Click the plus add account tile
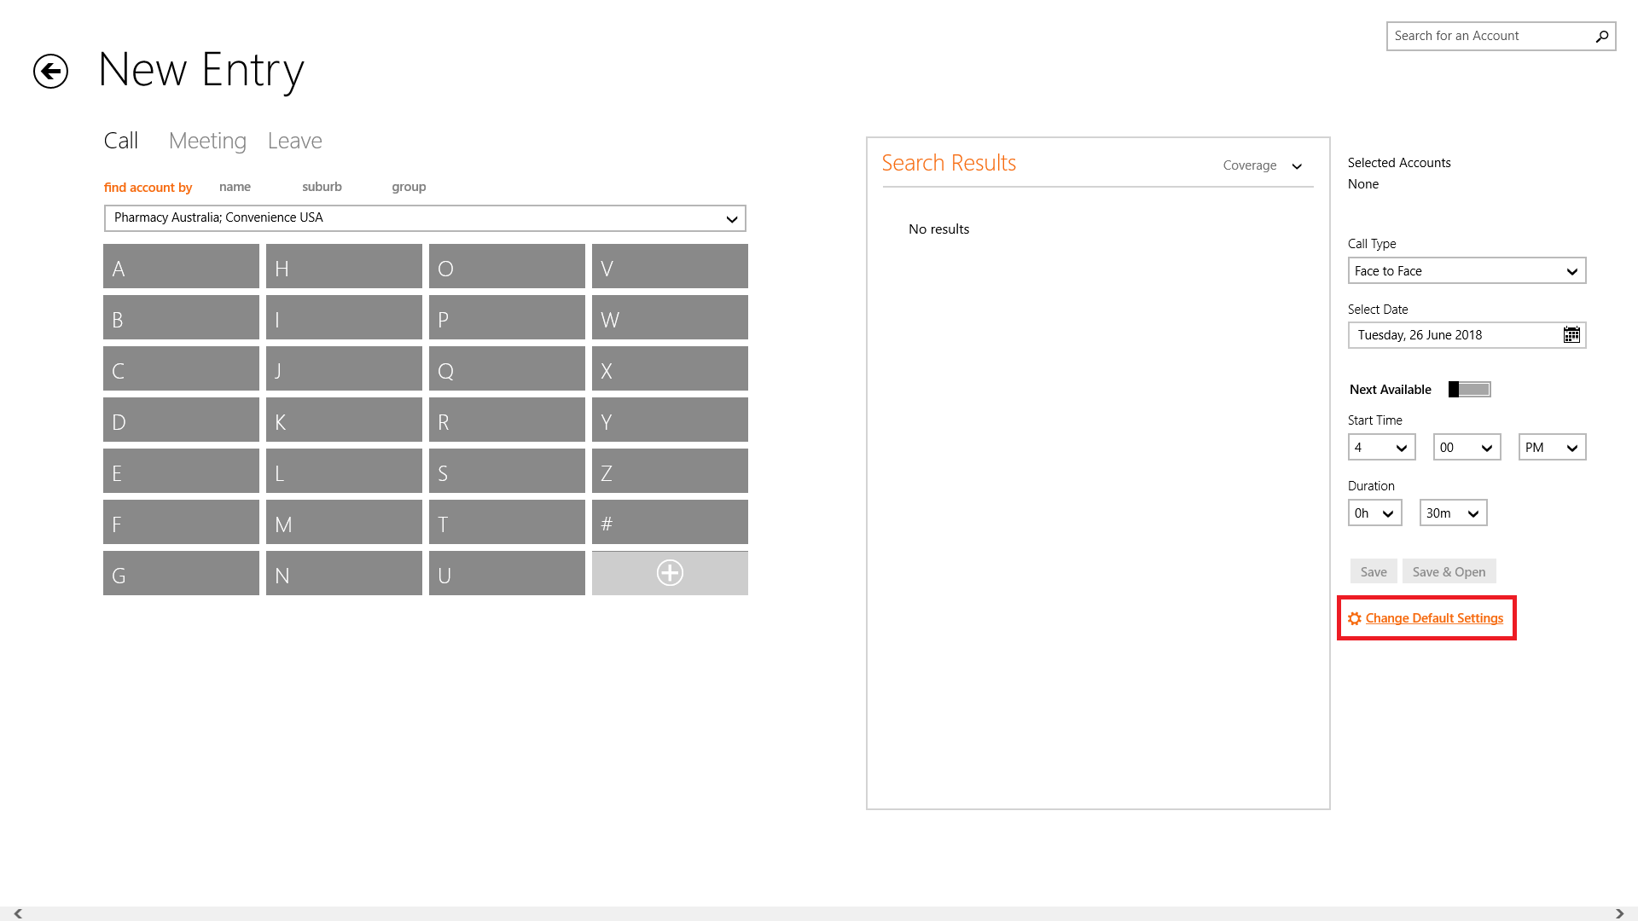1638x921 pixels. (x=670, y=573)
